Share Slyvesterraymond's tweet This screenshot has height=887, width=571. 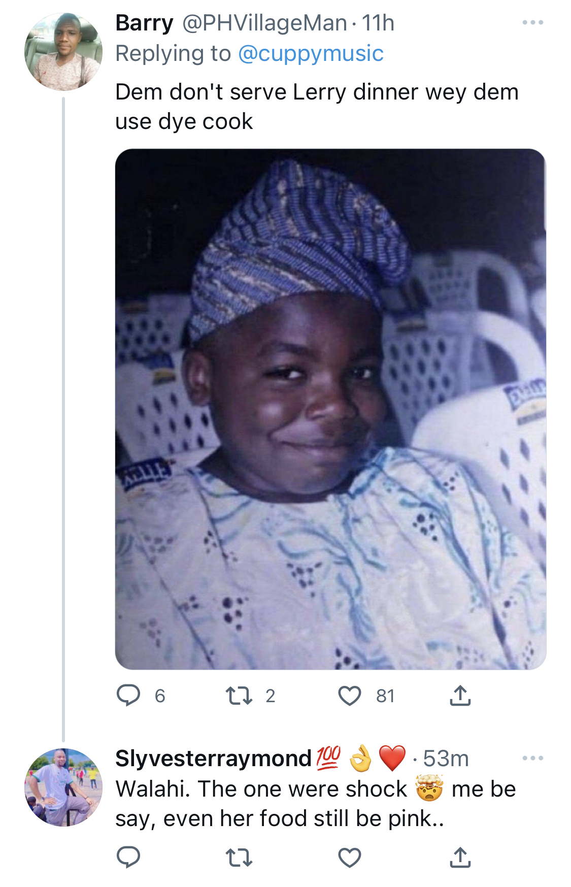pyautogui.click(x=460, y=857)
